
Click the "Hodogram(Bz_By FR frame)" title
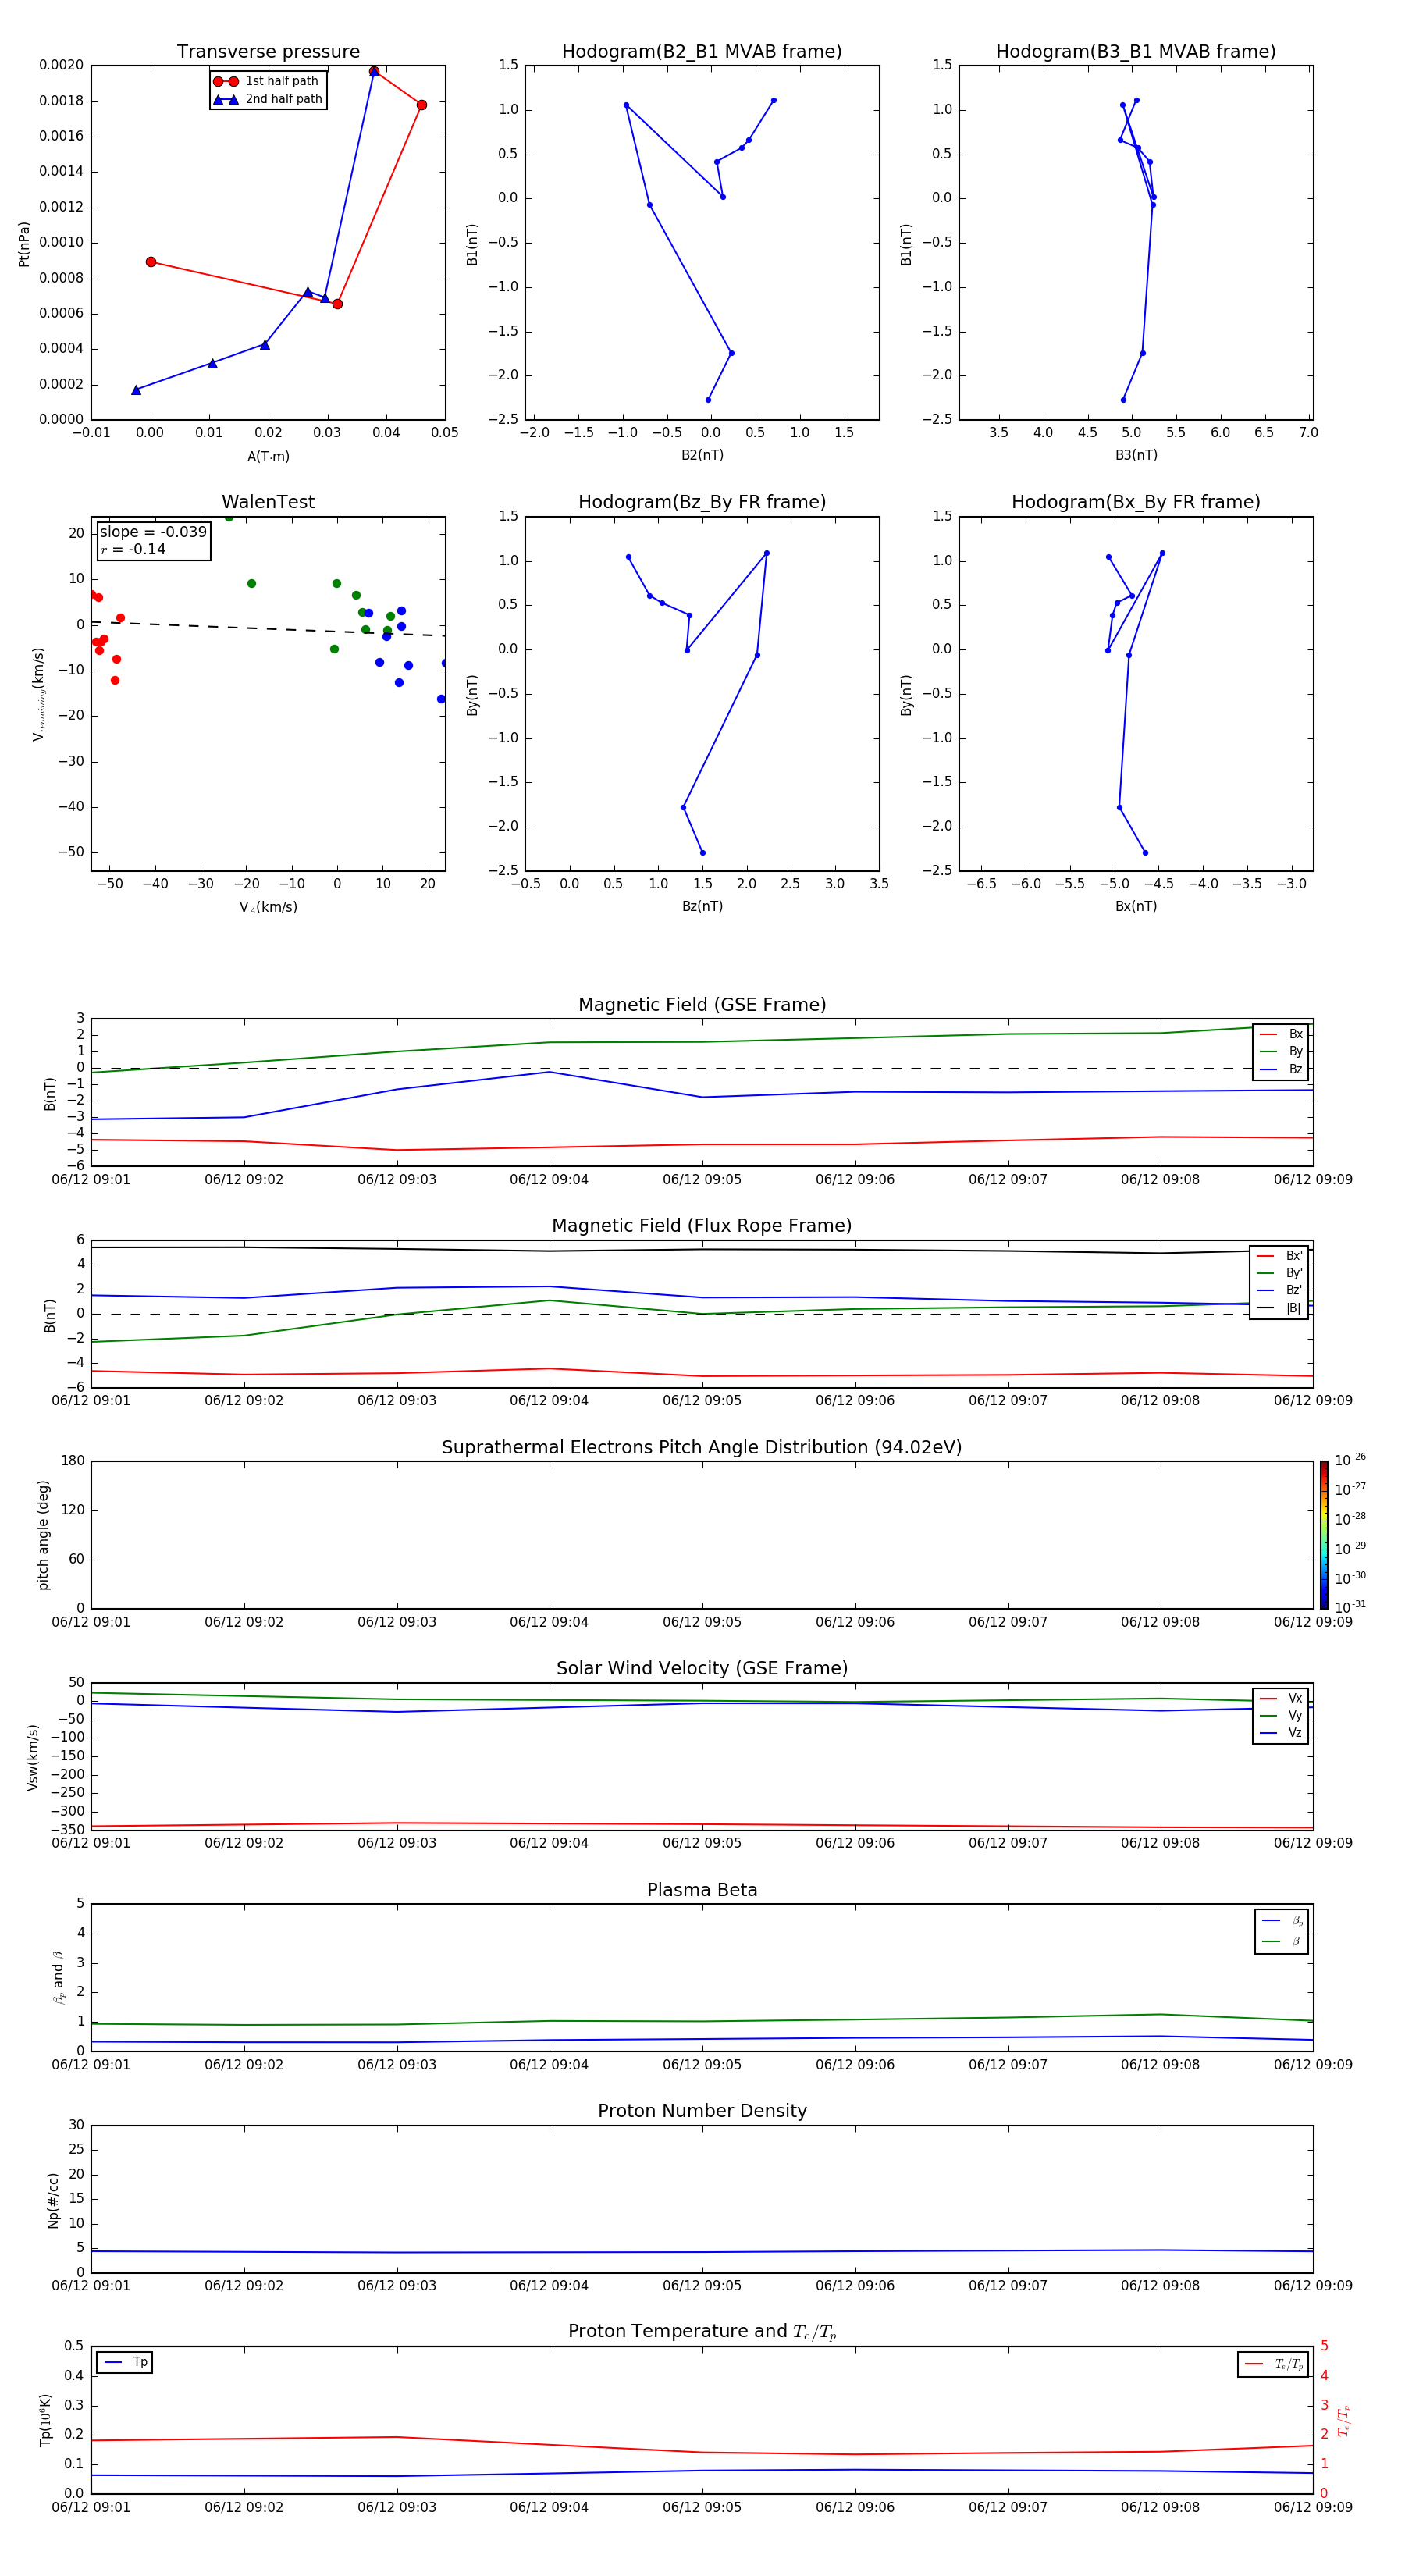pos(702,502)
